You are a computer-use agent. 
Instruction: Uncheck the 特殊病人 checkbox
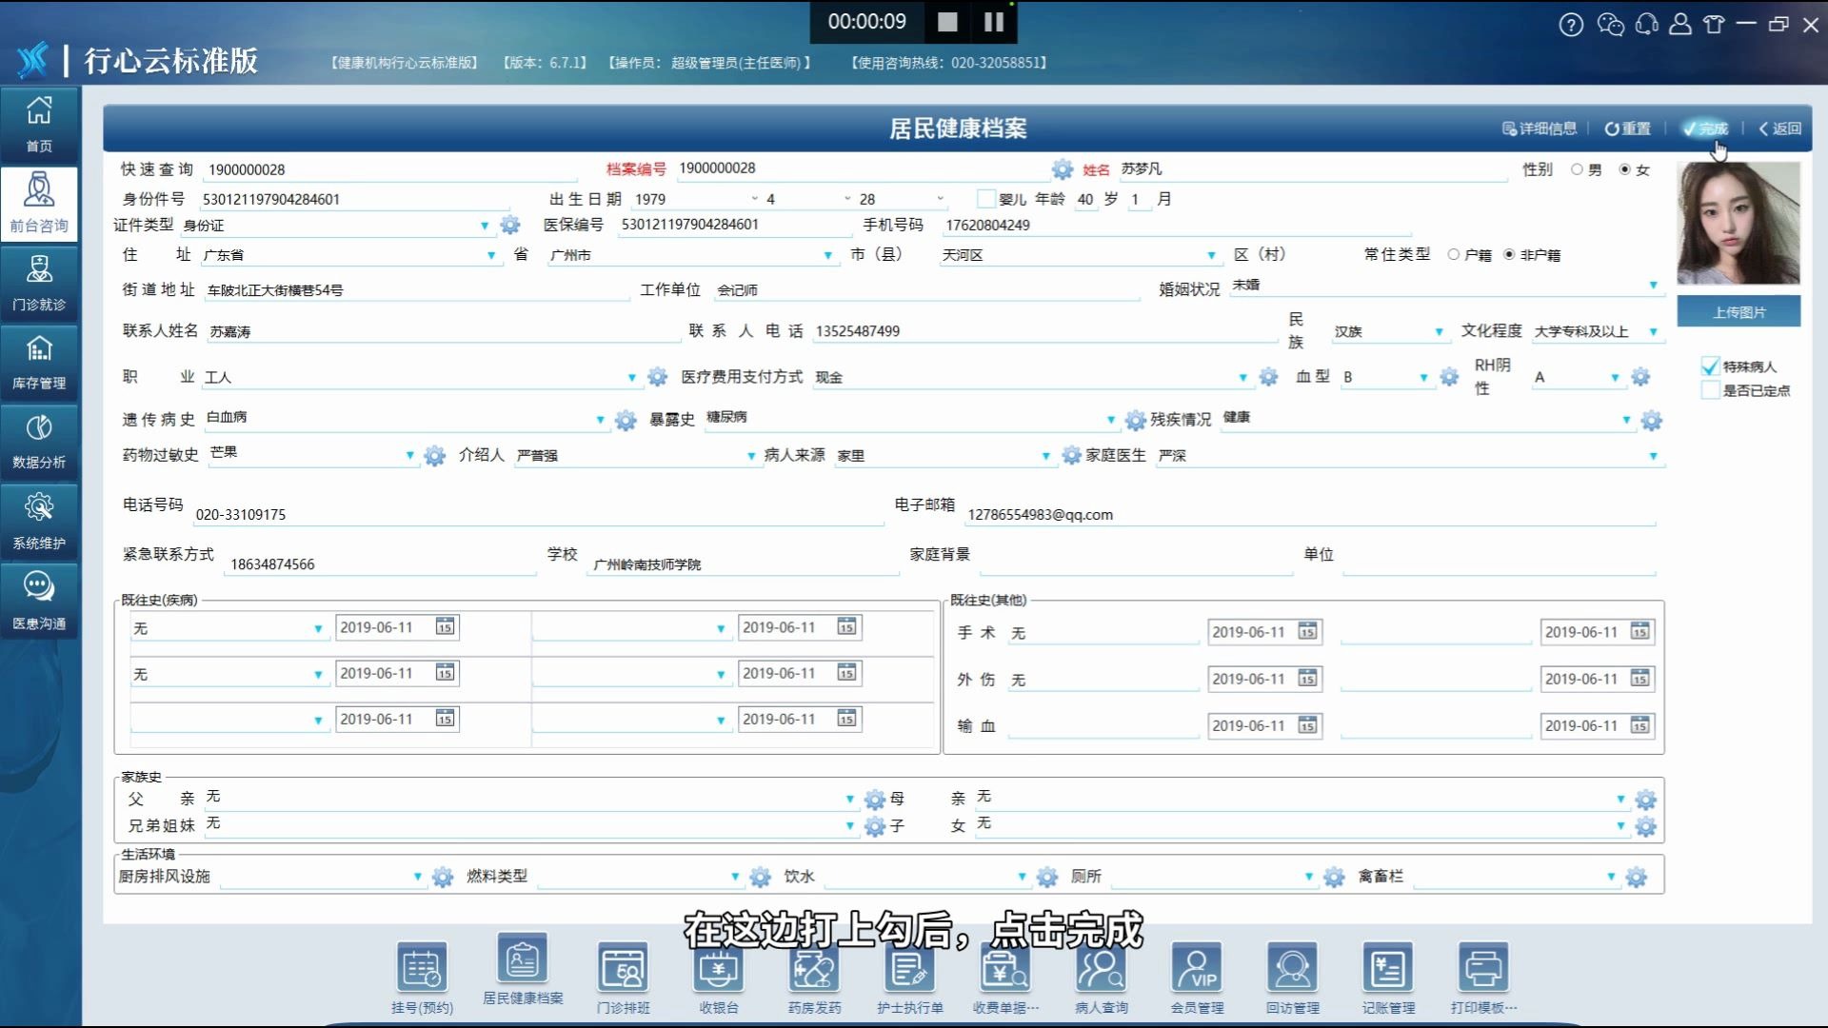pos(1710,366)
